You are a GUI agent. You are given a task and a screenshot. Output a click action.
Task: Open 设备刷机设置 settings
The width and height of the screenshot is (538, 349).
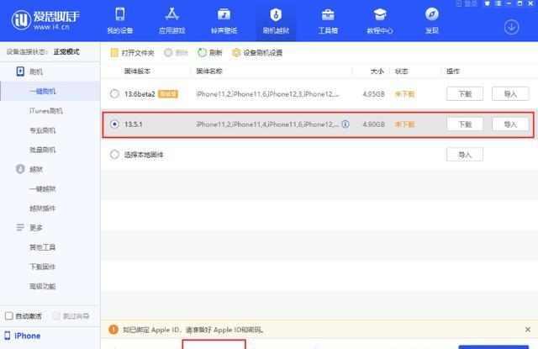click(257, 53)
